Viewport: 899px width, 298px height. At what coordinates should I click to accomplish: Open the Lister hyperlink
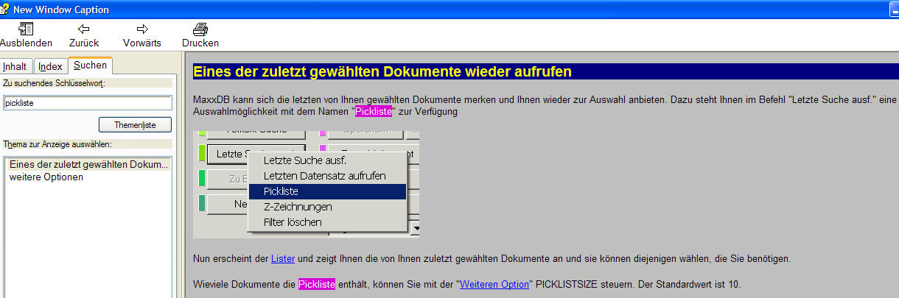point(283,259)
